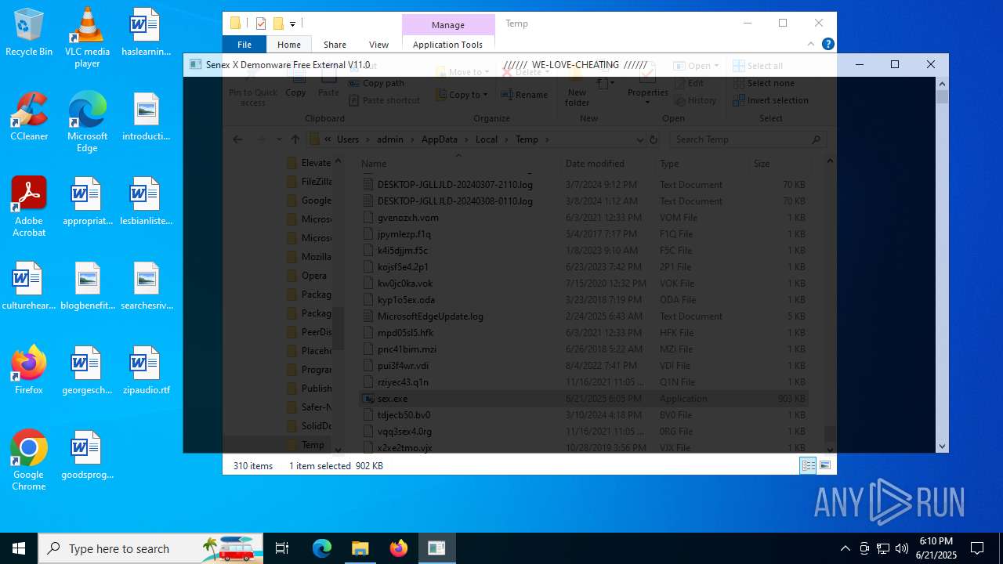The image size is (1003, 564).
Task: Open the taskbar clock and calendar
Action: [936, 548]
